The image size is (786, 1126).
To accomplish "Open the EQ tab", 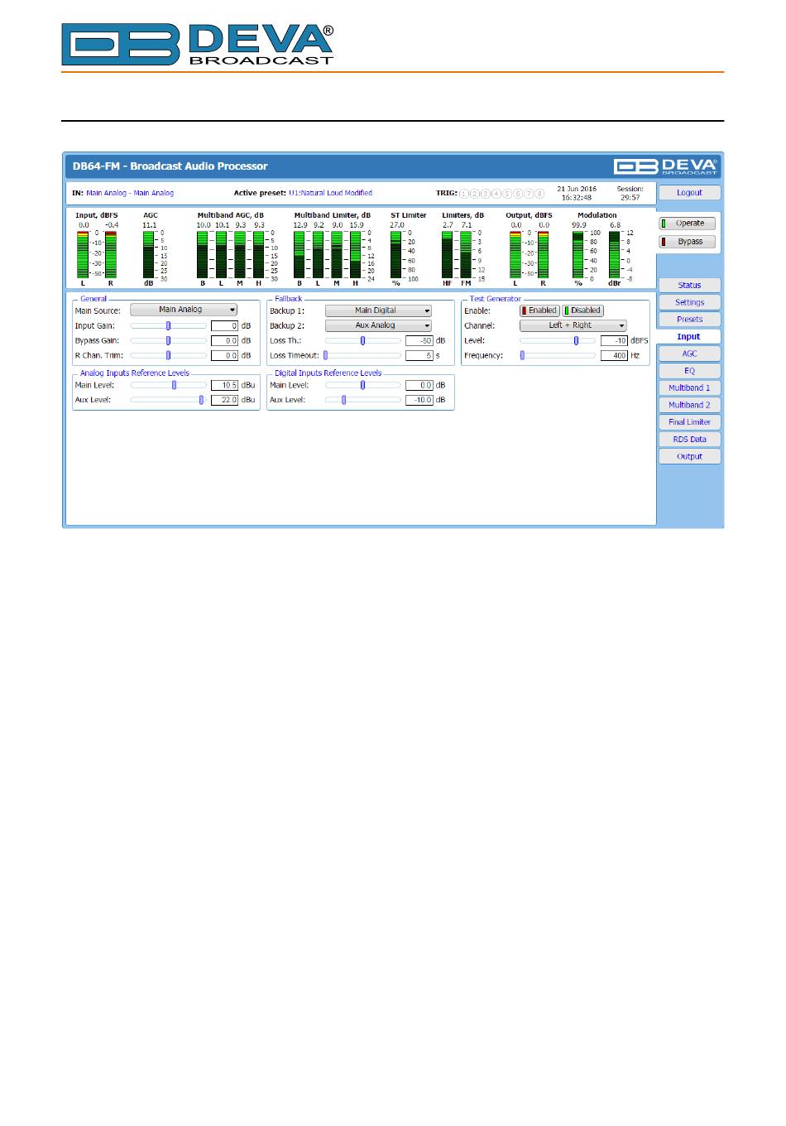I will pos(689,371).
